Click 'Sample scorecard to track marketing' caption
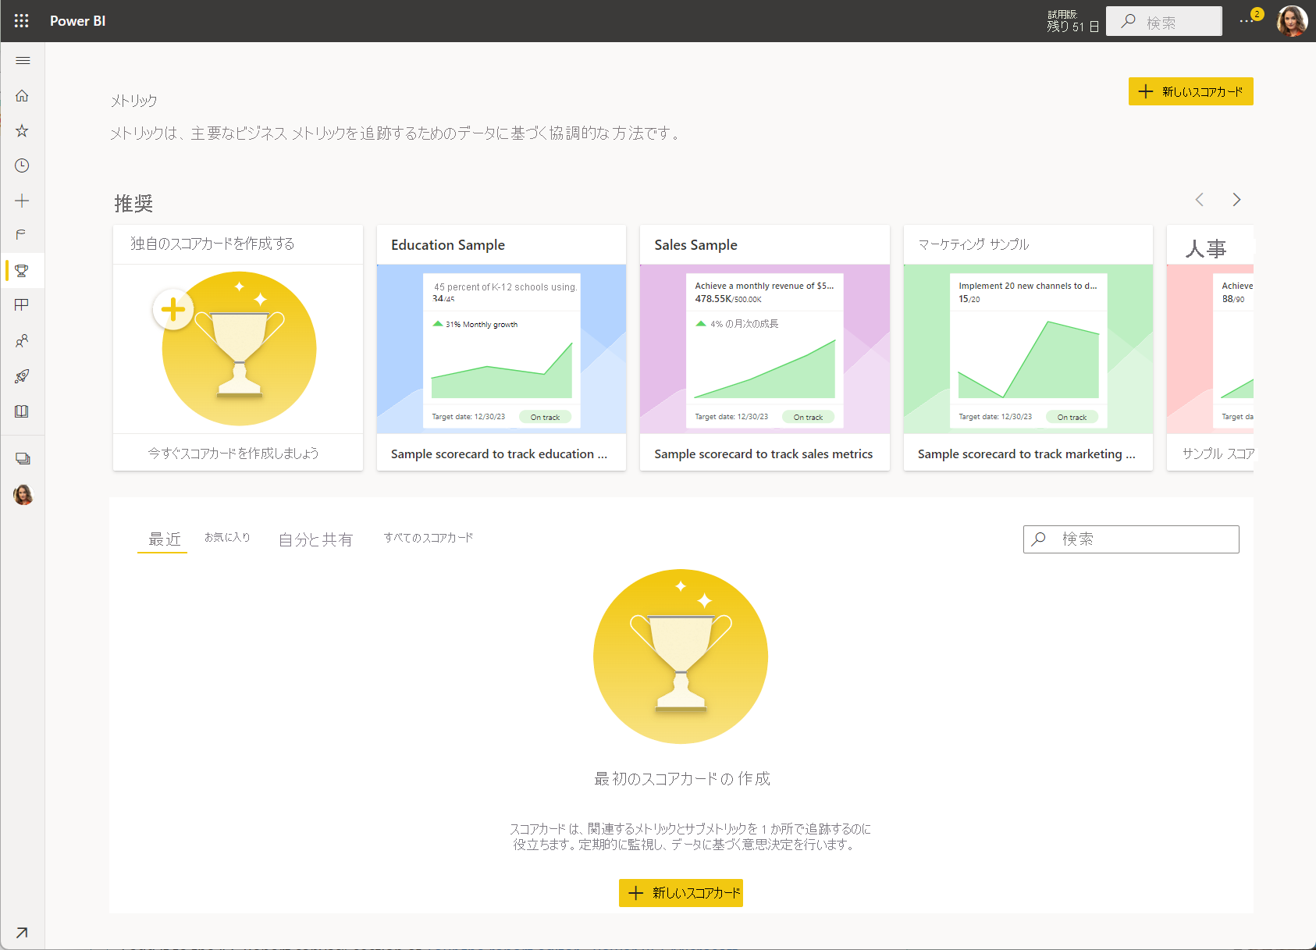Screen dimensions: 1316x950 [x=1026, y=454]
